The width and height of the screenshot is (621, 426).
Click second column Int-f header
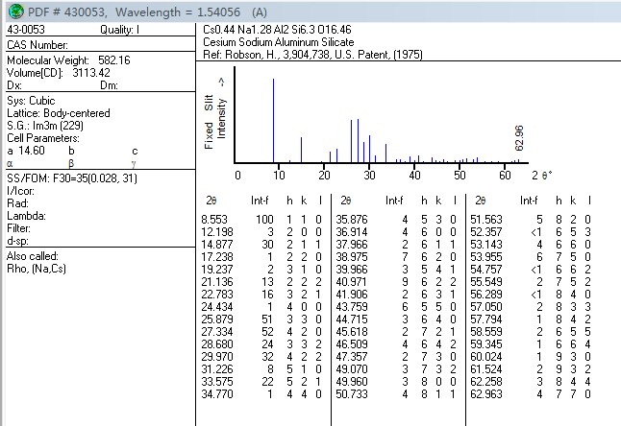[394, 201]
